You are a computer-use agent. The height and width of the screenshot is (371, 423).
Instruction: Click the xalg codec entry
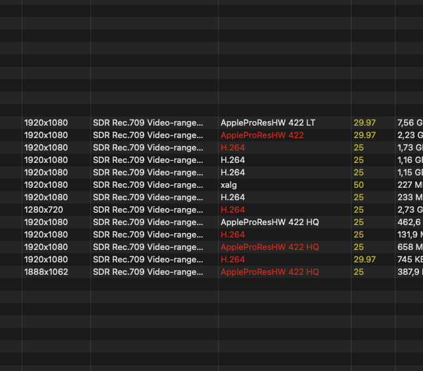tap(230, 185)
